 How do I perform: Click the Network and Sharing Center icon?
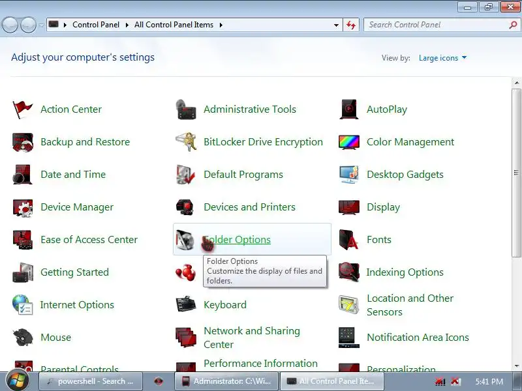point(186,338)
